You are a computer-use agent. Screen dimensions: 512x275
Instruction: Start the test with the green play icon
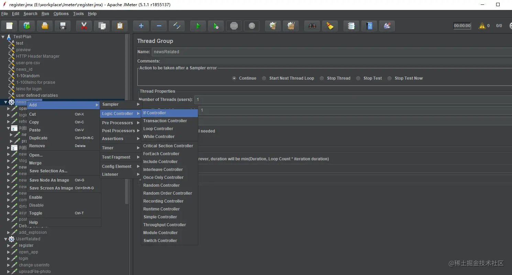point(198,26)
